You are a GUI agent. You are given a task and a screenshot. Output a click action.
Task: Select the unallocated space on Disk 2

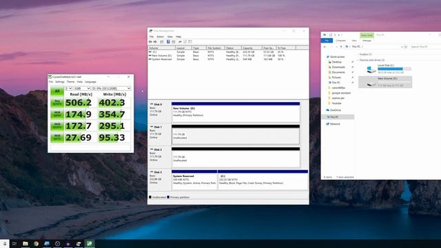(236, 157)
